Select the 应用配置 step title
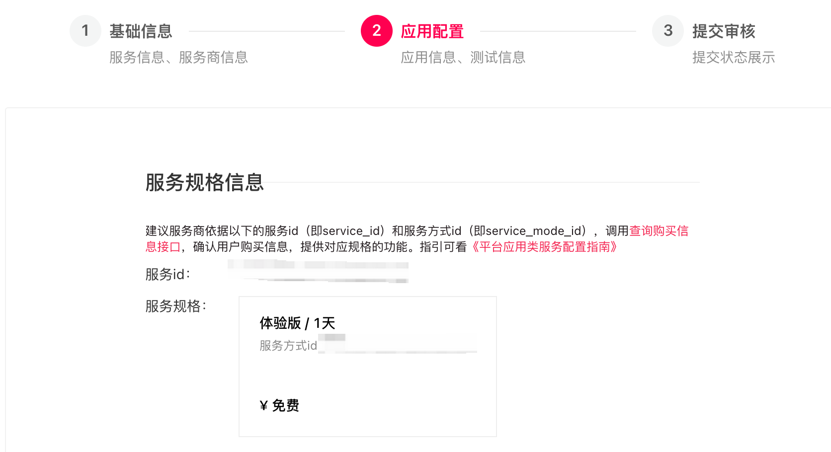The width and height of the screenshot is (831, 452). 432,31
